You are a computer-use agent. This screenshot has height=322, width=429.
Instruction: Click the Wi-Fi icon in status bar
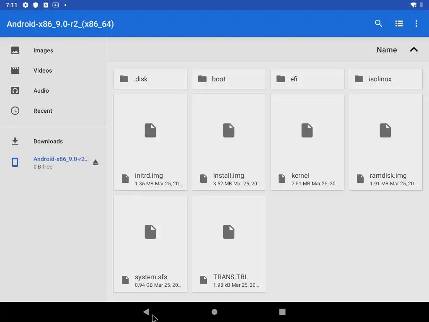(413, 5)
